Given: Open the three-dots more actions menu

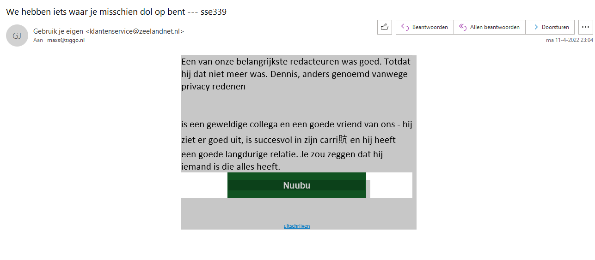Looking at the screenshot, I should [x=585, y=27].
